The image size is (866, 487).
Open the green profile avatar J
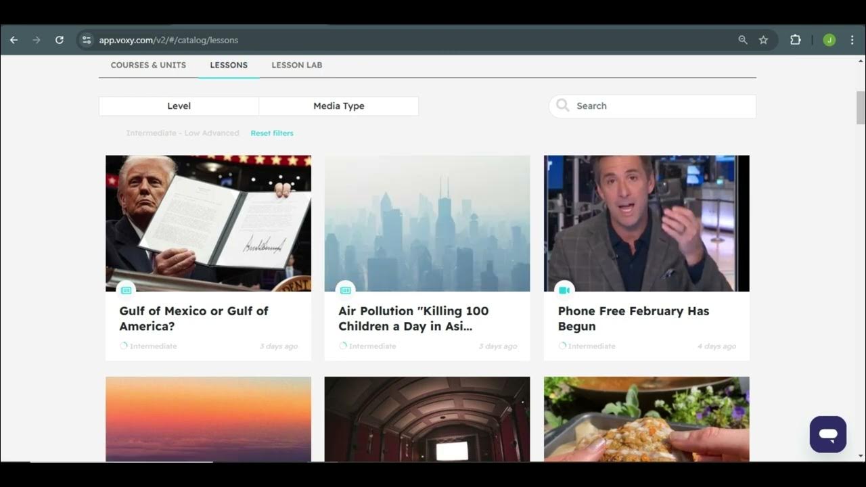[829, 40]
